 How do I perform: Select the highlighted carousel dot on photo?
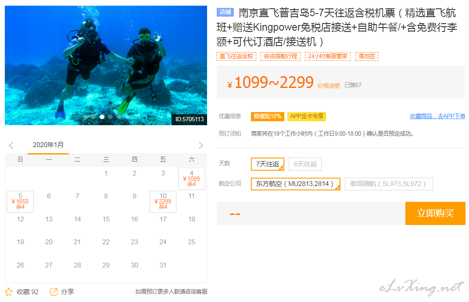[x=102, y=117]
